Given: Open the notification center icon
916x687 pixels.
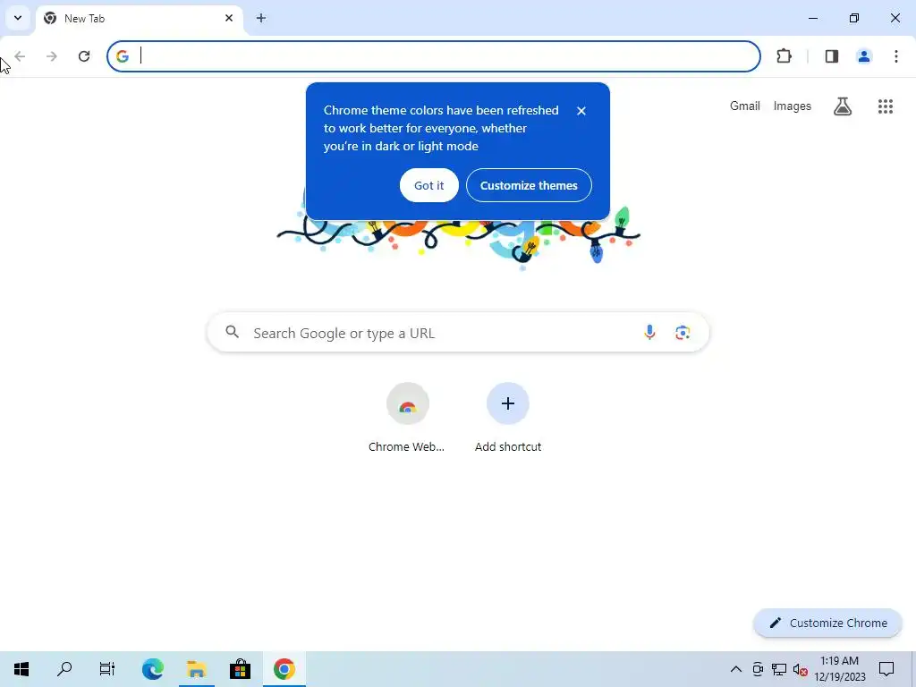Looking at the screenshot, I should pos(886,669).
